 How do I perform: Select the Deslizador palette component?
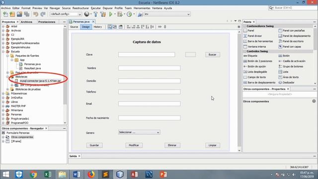(x=286, y=83)
